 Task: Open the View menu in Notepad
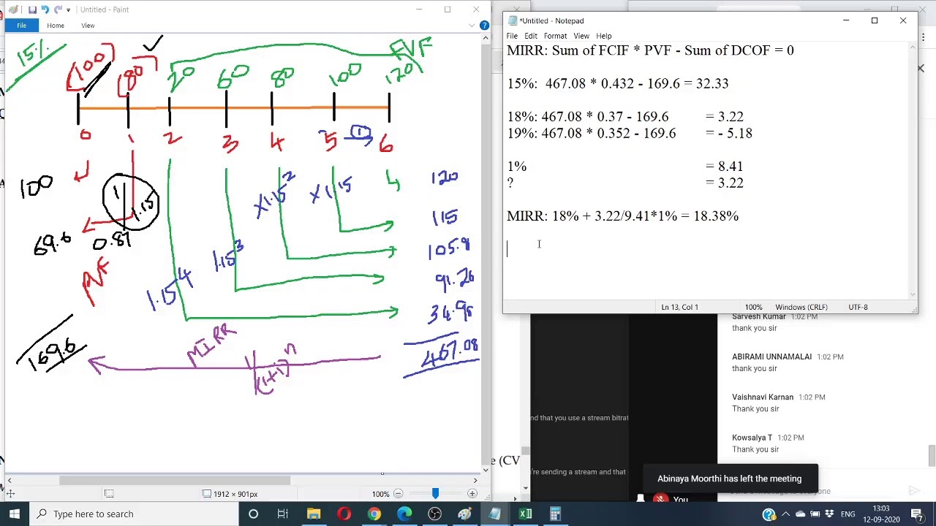click(581, 36)
